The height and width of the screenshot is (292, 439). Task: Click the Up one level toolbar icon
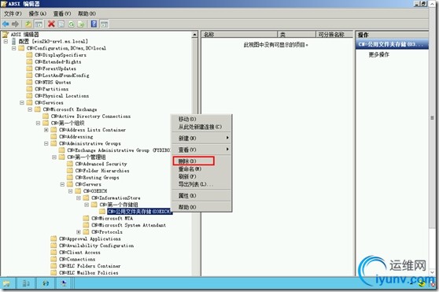tap(28, 24)
